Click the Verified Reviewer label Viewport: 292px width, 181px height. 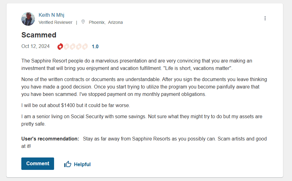56,22
